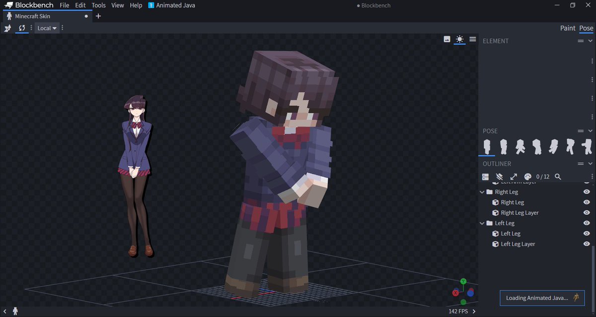Open a new tab with plus button

(x=98, y=16)
